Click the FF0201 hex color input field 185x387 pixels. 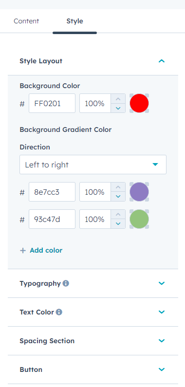(x=52, y=103)
